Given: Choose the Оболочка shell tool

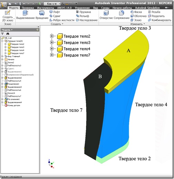Looking at the screenshot, I should pyautogui.click(x=138, y=16).
